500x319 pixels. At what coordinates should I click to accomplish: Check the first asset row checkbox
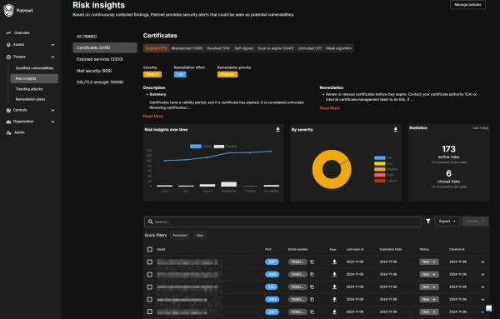point(149,262)
